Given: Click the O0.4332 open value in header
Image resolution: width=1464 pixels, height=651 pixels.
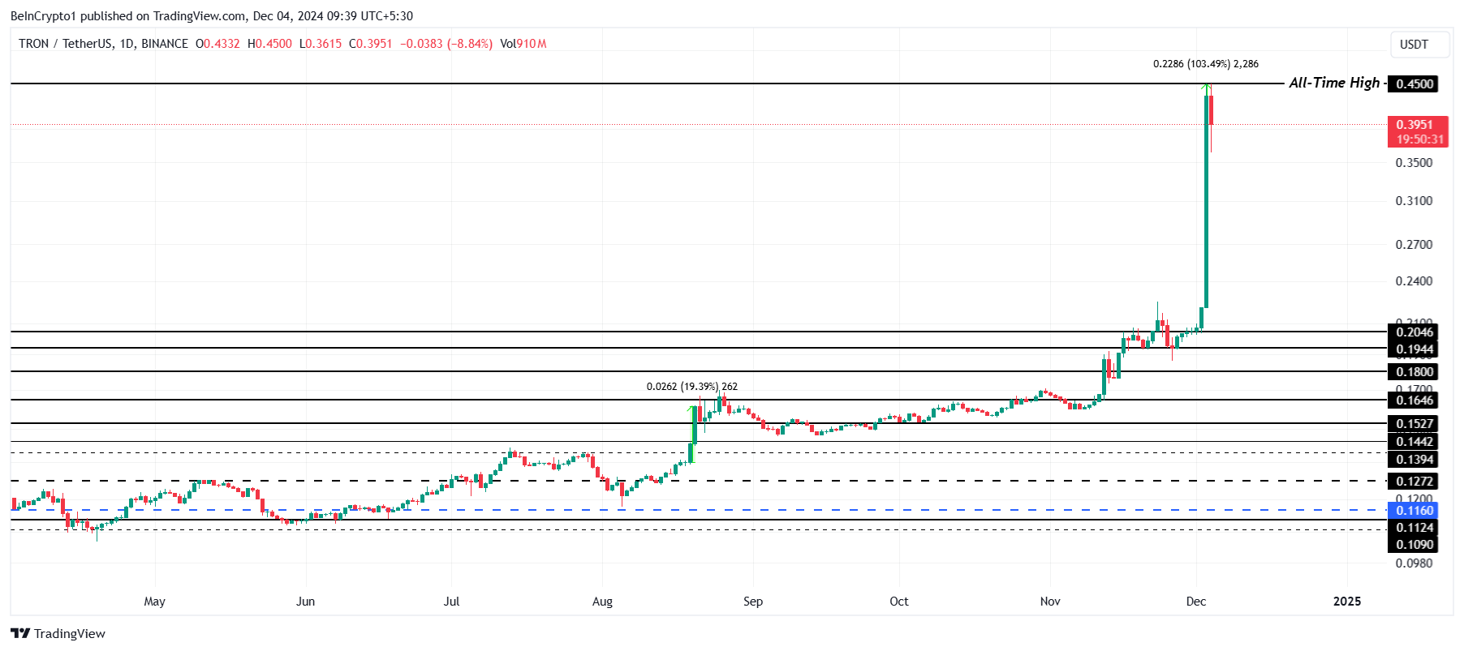Looking at the screenshot, I should pos(218,44).
